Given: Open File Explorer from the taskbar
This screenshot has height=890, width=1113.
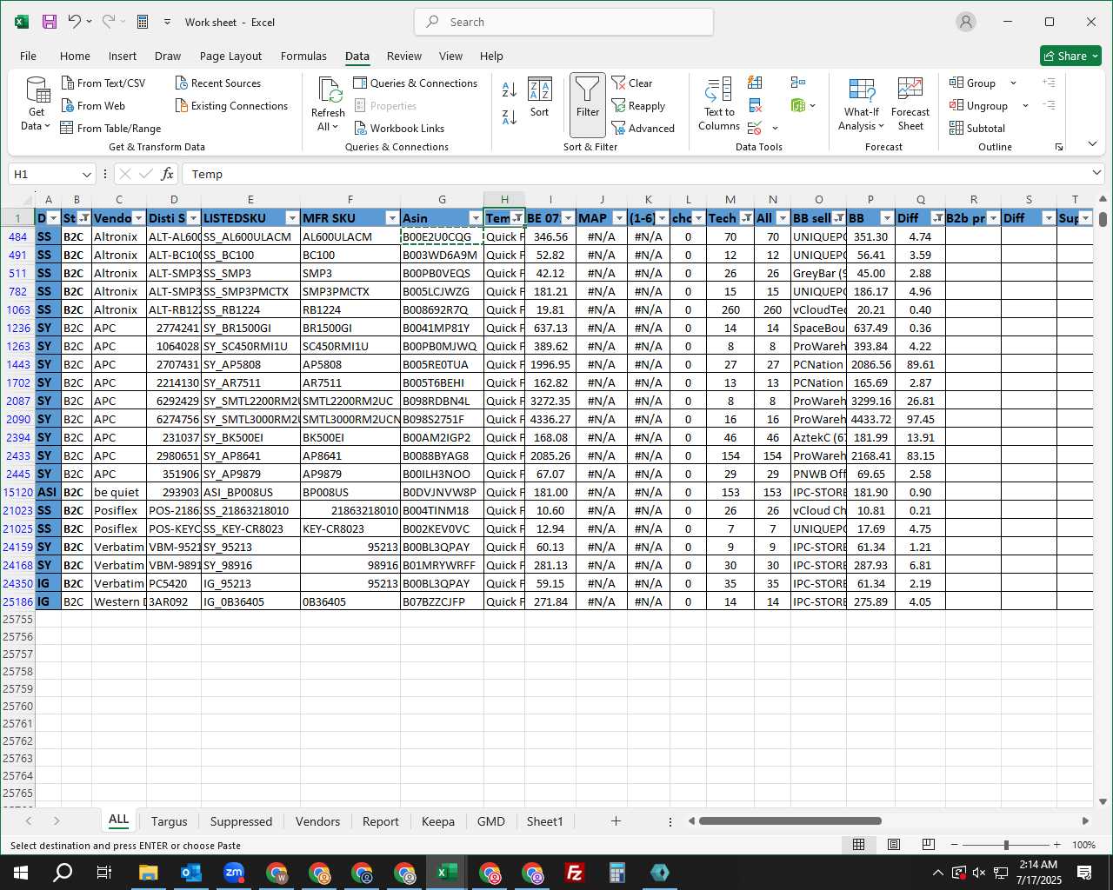Looking at the screenshot, I should tap(149, 873).
